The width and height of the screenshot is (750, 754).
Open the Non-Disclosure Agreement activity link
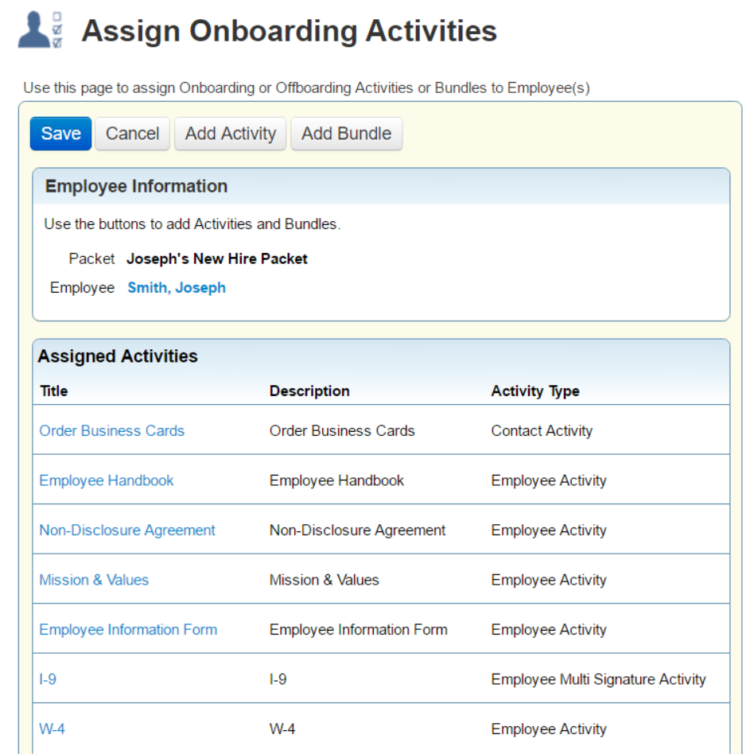[127, 530]
